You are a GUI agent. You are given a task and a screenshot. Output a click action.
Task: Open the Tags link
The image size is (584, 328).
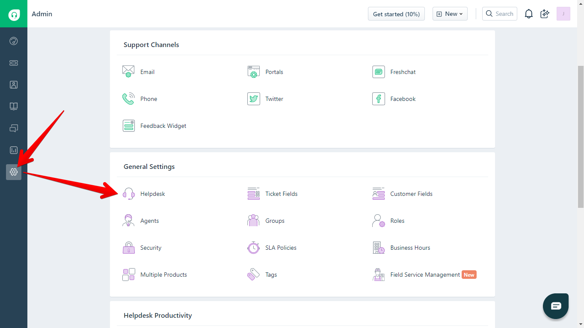pos(271,275)
